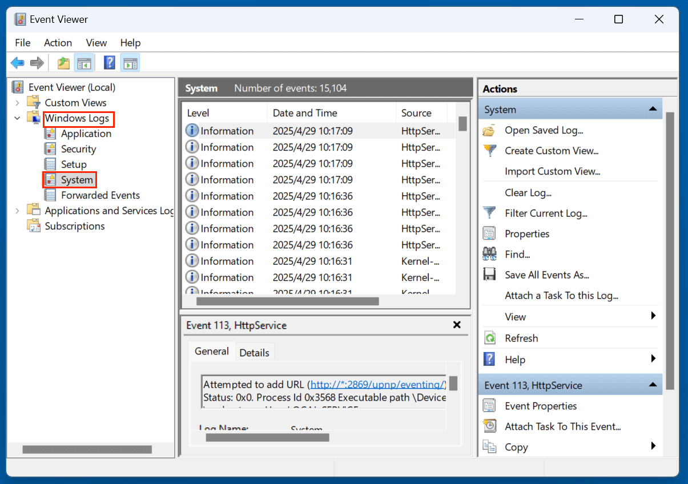This screenshot has height=484, width=688.
Task: Click Show/Hide Console Tree toolbar icon
Action: pyautogui.click(x=85, y=63)
